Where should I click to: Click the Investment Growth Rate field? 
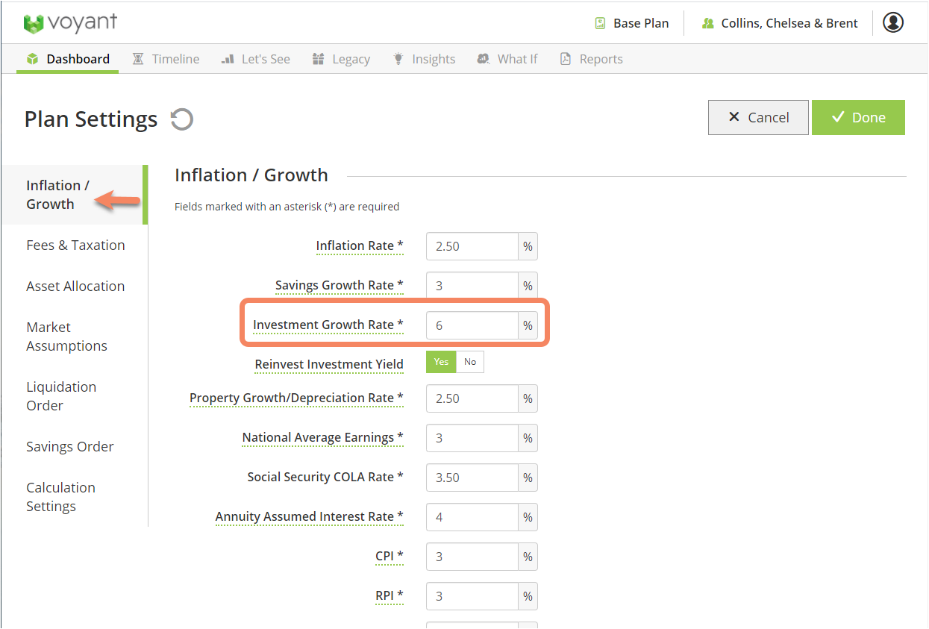(472, 325)
